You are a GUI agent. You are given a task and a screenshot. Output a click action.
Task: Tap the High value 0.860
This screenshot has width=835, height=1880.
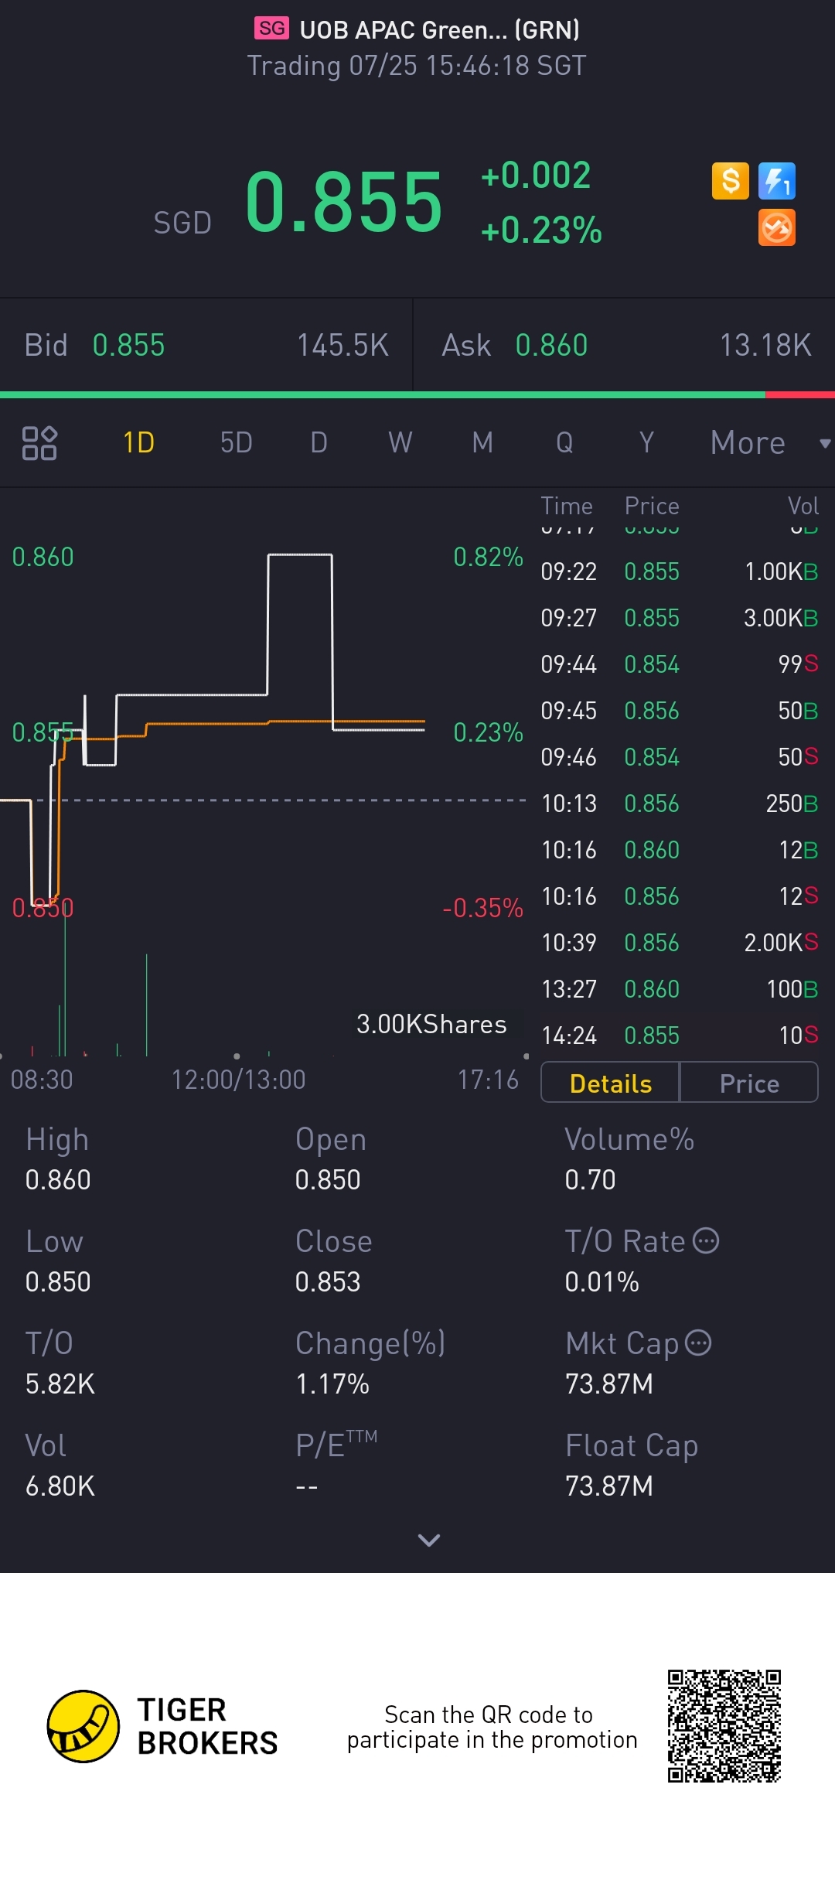(58, 1179)
